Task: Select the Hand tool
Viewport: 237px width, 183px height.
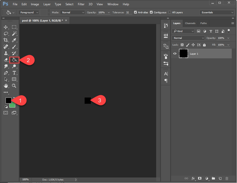Action: click(6, 86)
